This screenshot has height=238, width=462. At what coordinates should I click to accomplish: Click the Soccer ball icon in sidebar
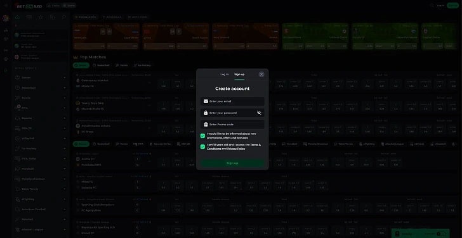[17, 78]
